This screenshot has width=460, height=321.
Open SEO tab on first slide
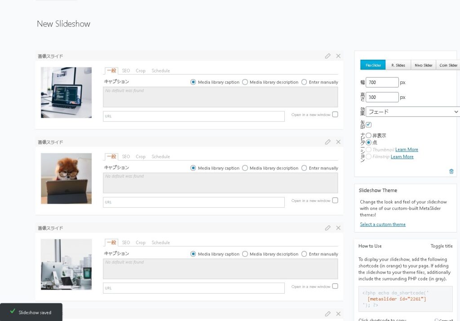coord(126,71)
